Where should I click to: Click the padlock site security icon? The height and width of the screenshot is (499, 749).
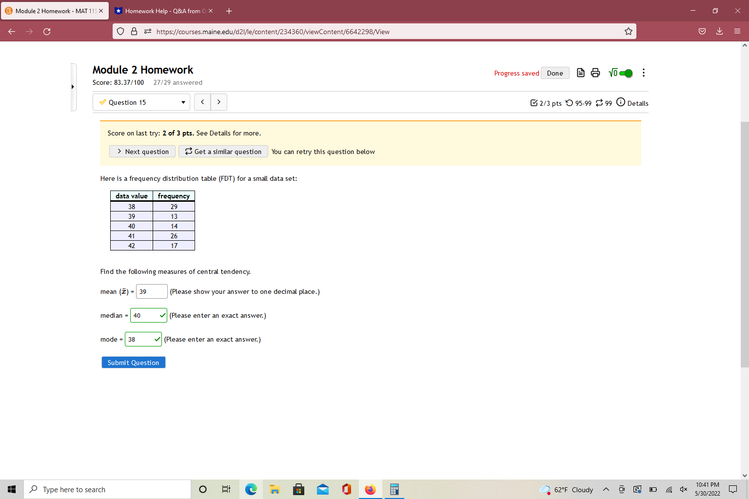coord(134,32)
